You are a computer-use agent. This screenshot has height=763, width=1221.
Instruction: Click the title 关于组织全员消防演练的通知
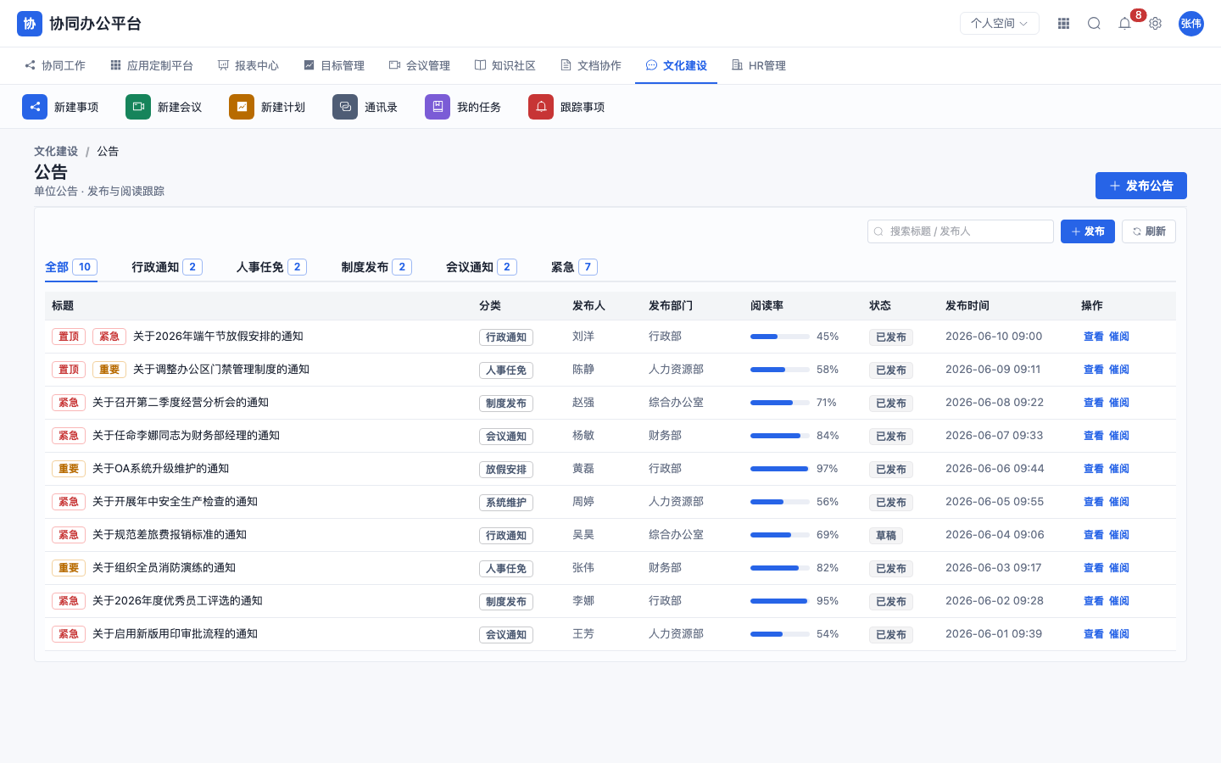(164, 568)
